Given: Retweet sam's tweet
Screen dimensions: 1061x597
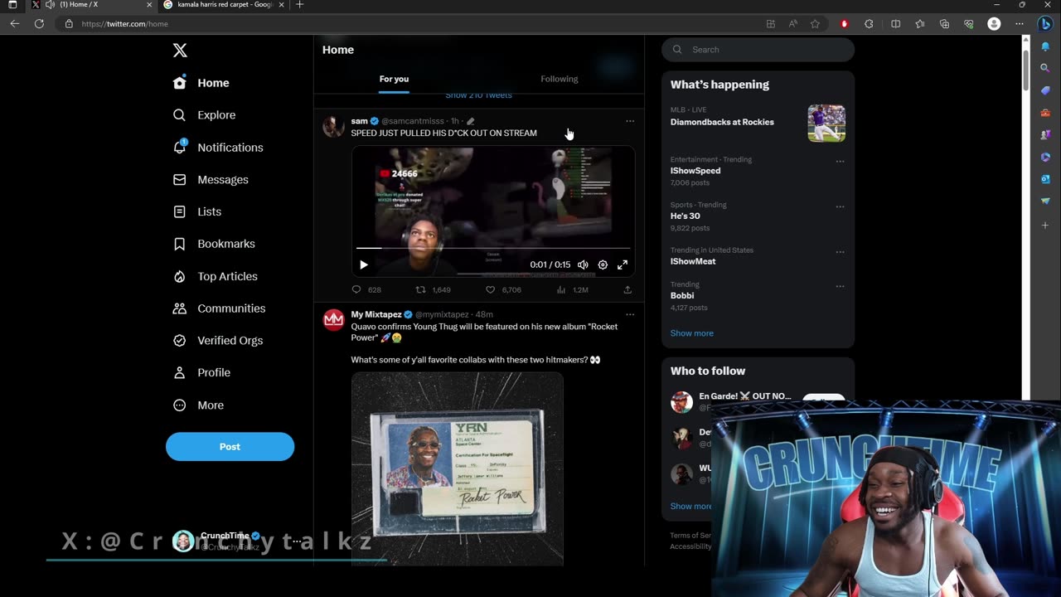Looking at the screenshot, I should point(420,289).
